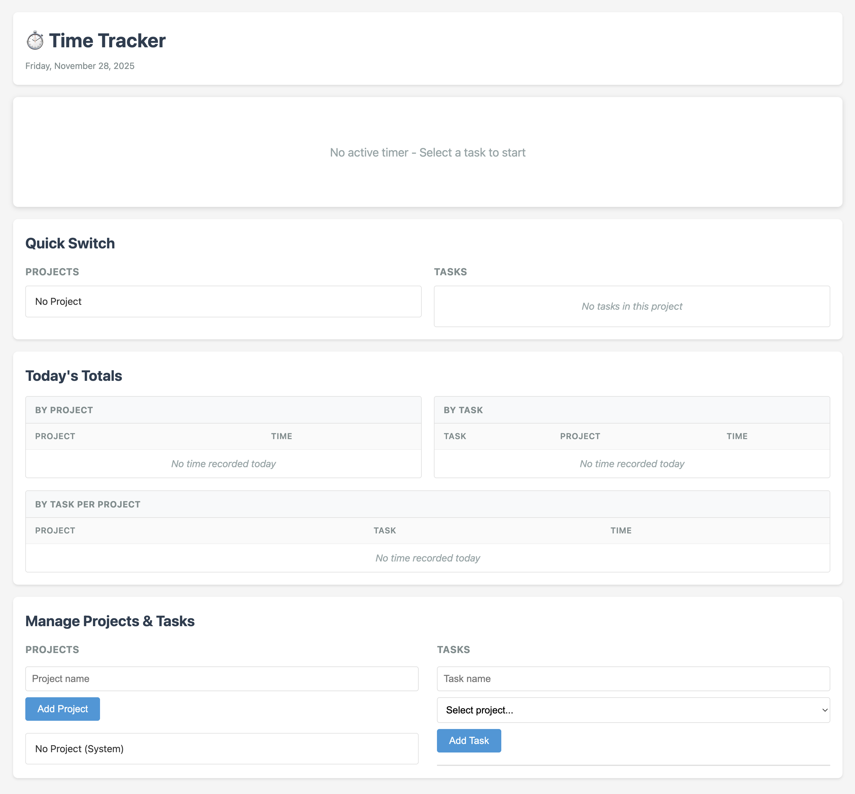Click the Task name input field

point(633,678)
